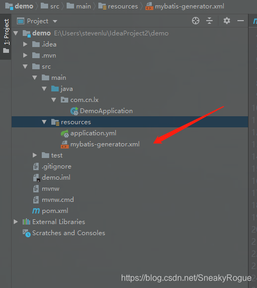Collapse the demo project root arrow

(x=16, y=33)
